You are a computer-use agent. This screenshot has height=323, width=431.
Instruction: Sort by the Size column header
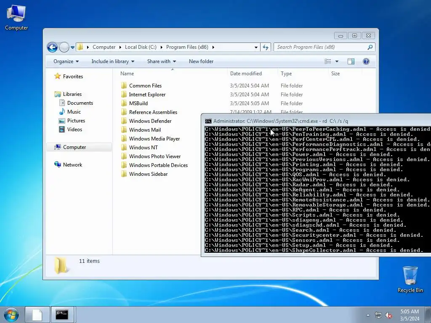pyautogui.click(x=345, y=73)
